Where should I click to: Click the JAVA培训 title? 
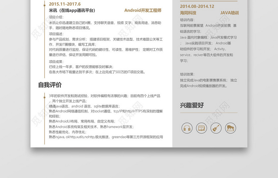coord(229,13)
